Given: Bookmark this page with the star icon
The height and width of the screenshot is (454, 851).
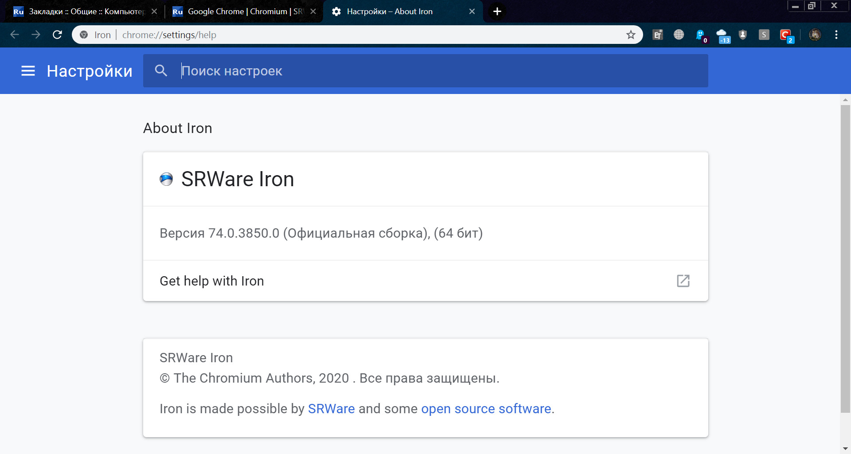Looking at the screenshot, I should pyautogui.click(x=631, y=35).
